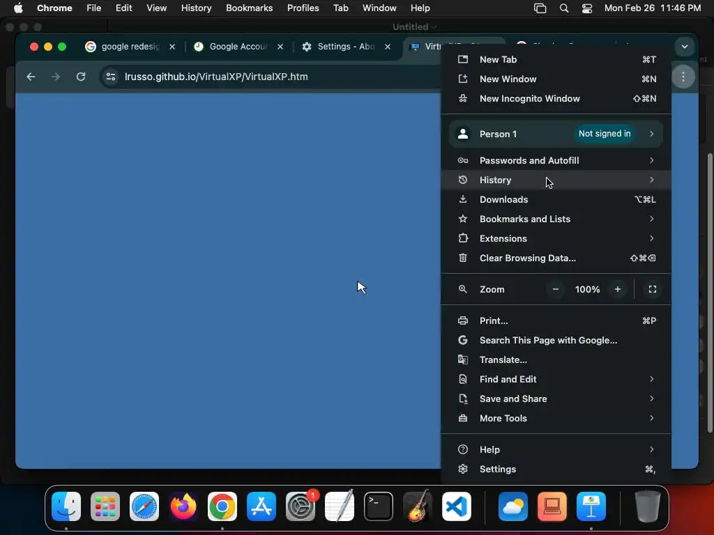This screenshot has height=535, width=714.
Task: Open Visual Studio Code from the Dock
Action: (x=457, y=506)
